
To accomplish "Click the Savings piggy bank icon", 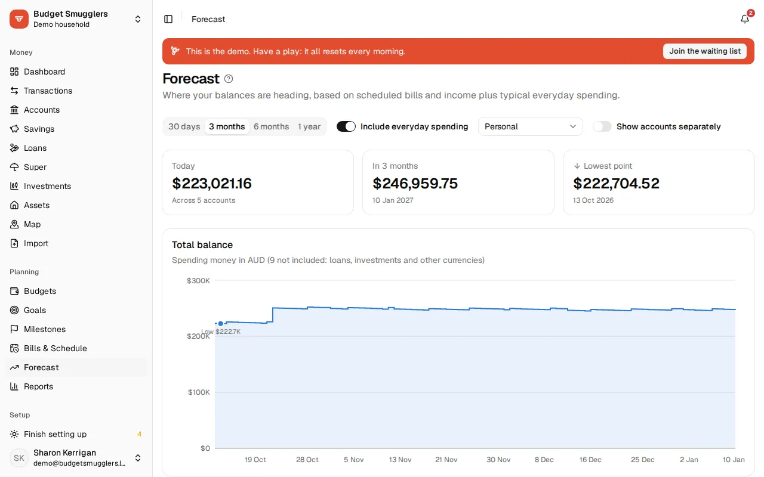I will coord(14,129).
